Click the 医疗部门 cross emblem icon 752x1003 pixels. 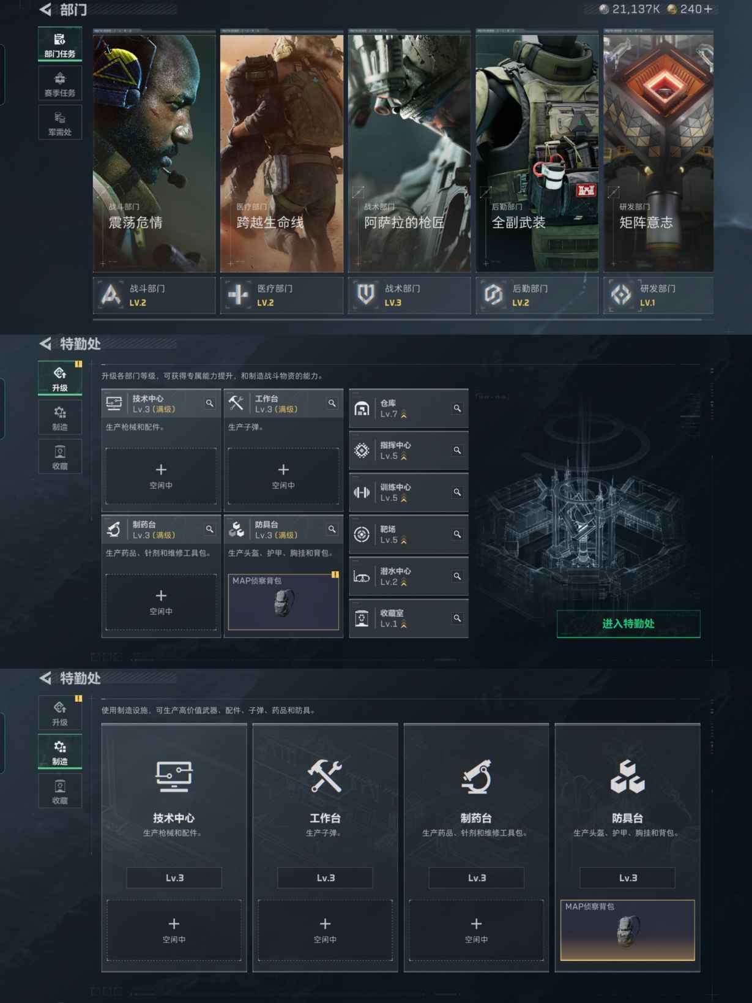[x=238, y=295]
